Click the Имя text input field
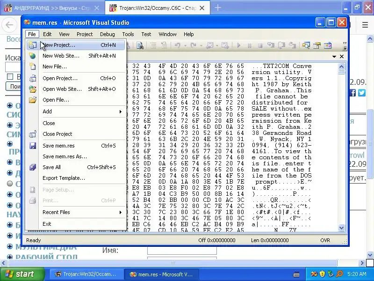The image size is (374, 281). [x=182, y=251]
